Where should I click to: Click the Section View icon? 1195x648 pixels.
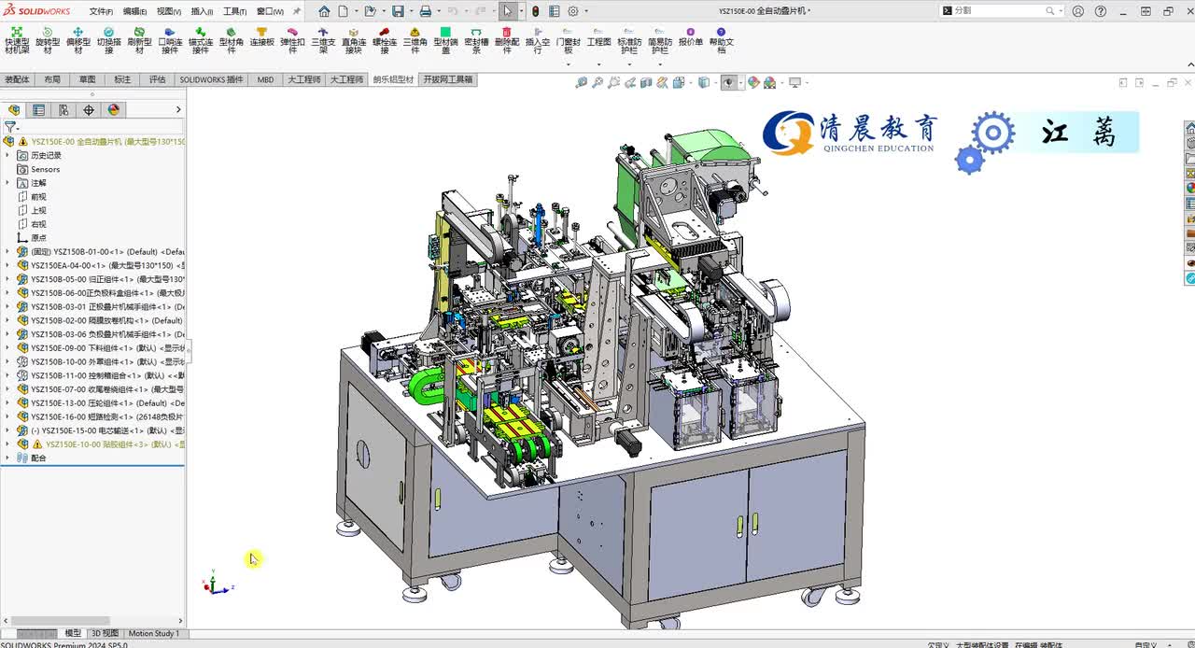(x=645, y=82)
